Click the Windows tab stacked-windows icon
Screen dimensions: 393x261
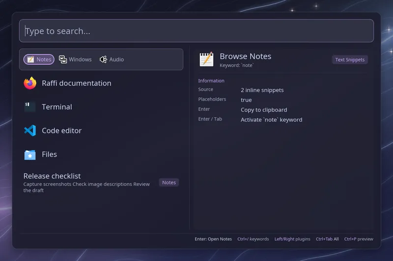(x=63, y=59)
